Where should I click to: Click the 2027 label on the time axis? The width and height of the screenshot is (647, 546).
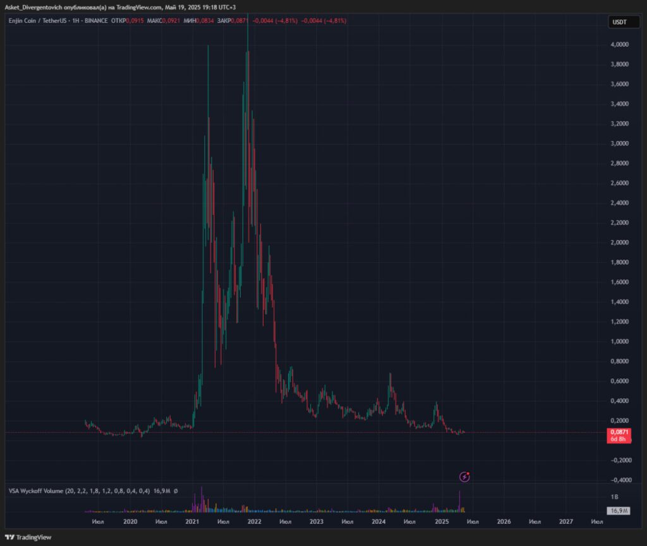point(566,522)
